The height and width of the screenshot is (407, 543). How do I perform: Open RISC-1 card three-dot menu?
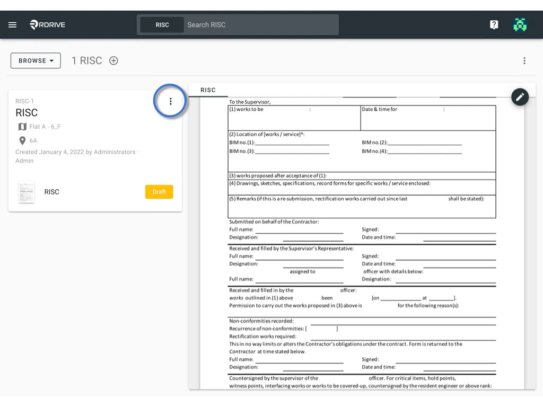click(170, 101)
